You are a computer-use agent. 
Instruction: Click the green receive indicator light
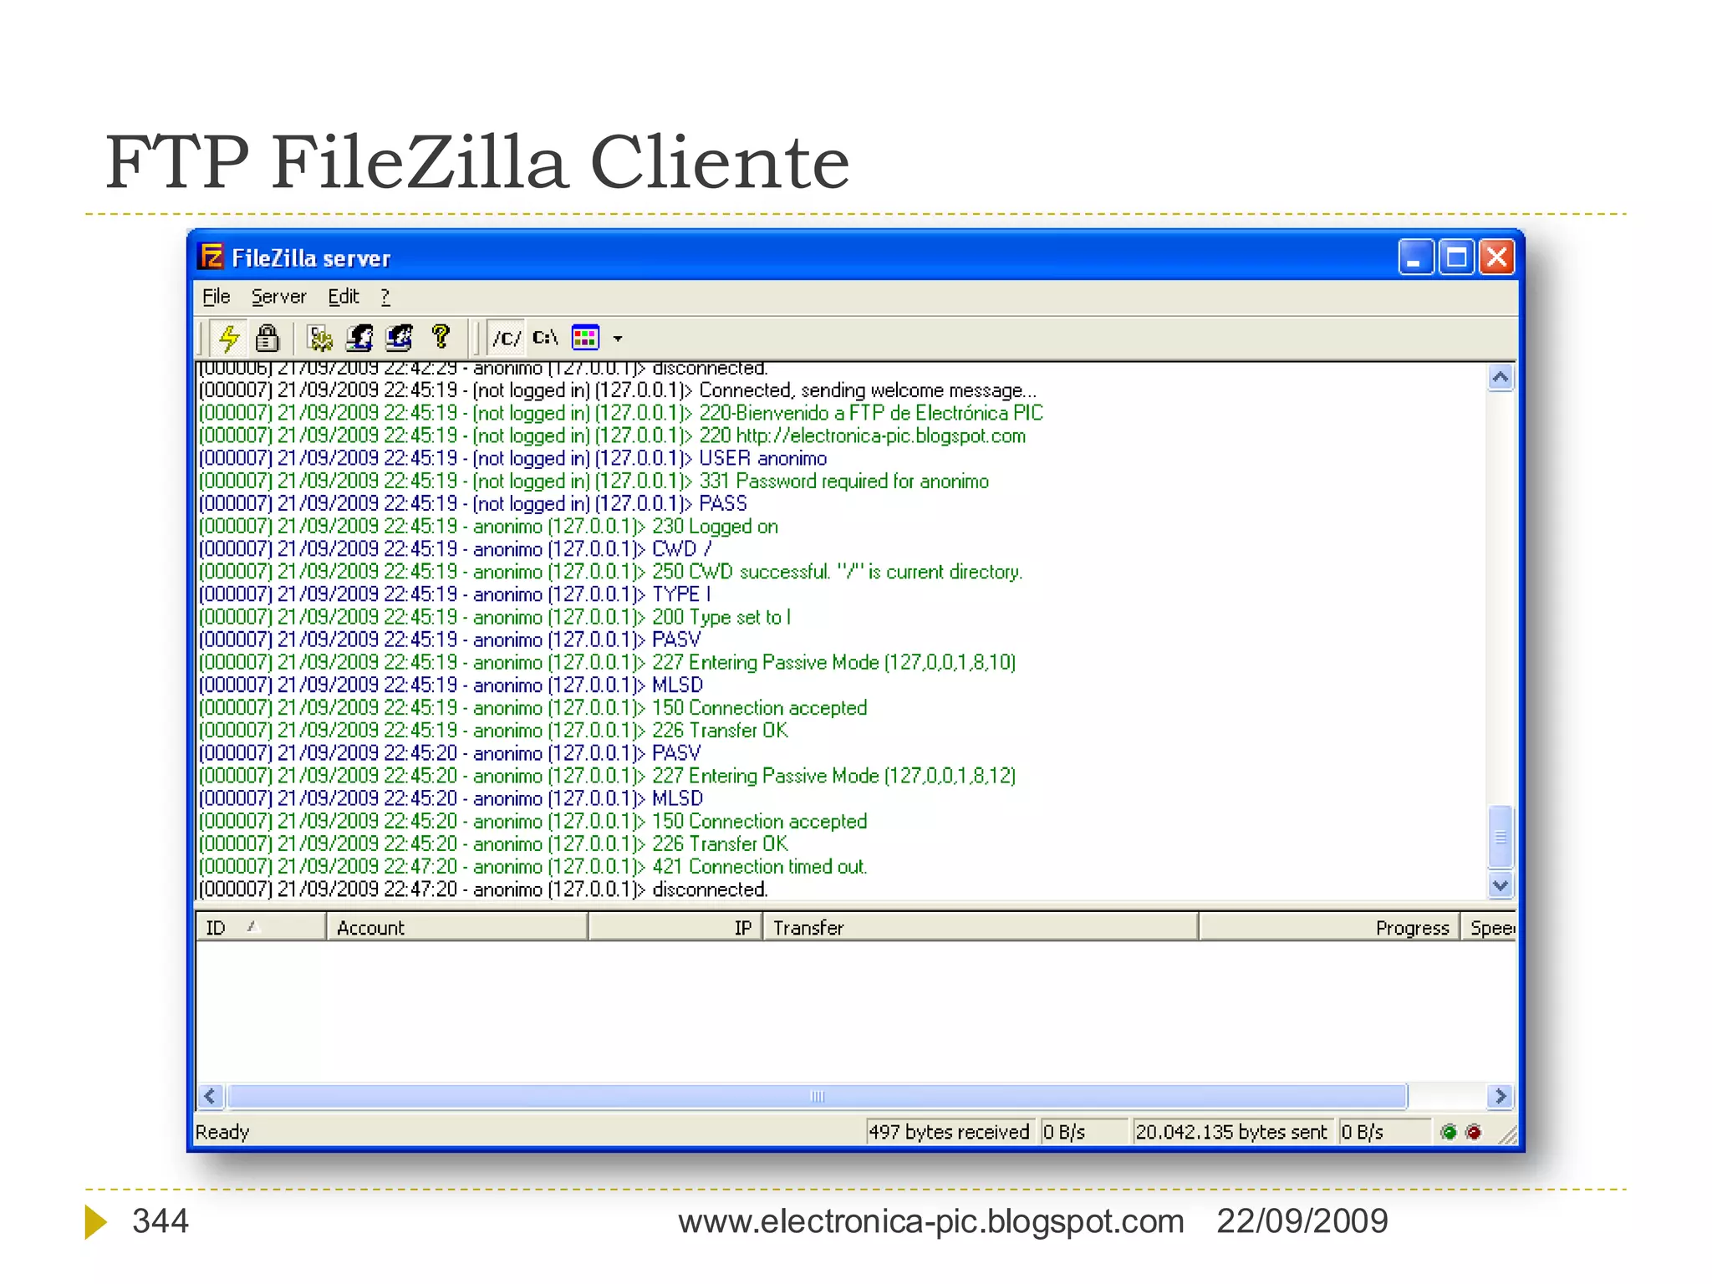[1449, 1132]
